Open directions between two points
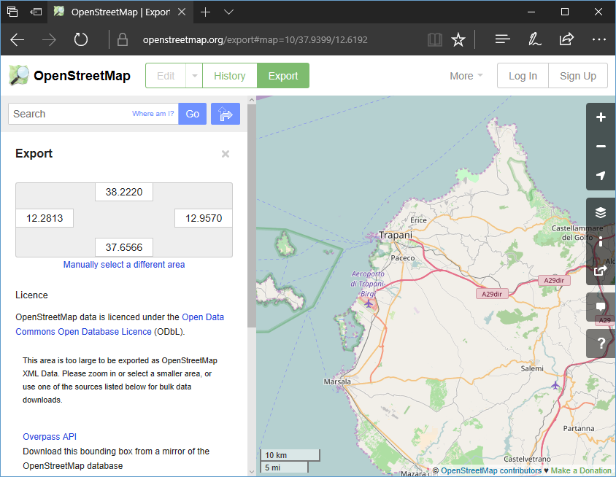The width and height of the screenshot is (616, 477). 225,114
